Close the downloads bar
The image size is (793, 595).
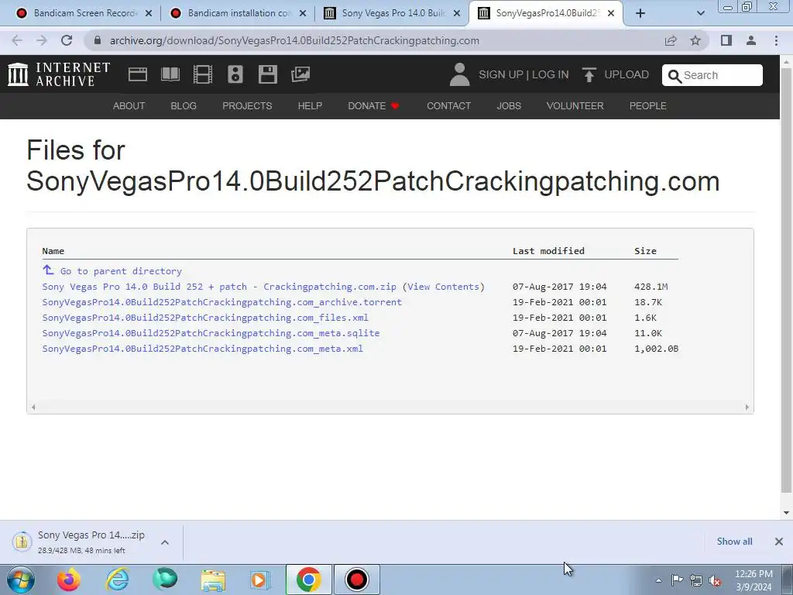point(779,542)
